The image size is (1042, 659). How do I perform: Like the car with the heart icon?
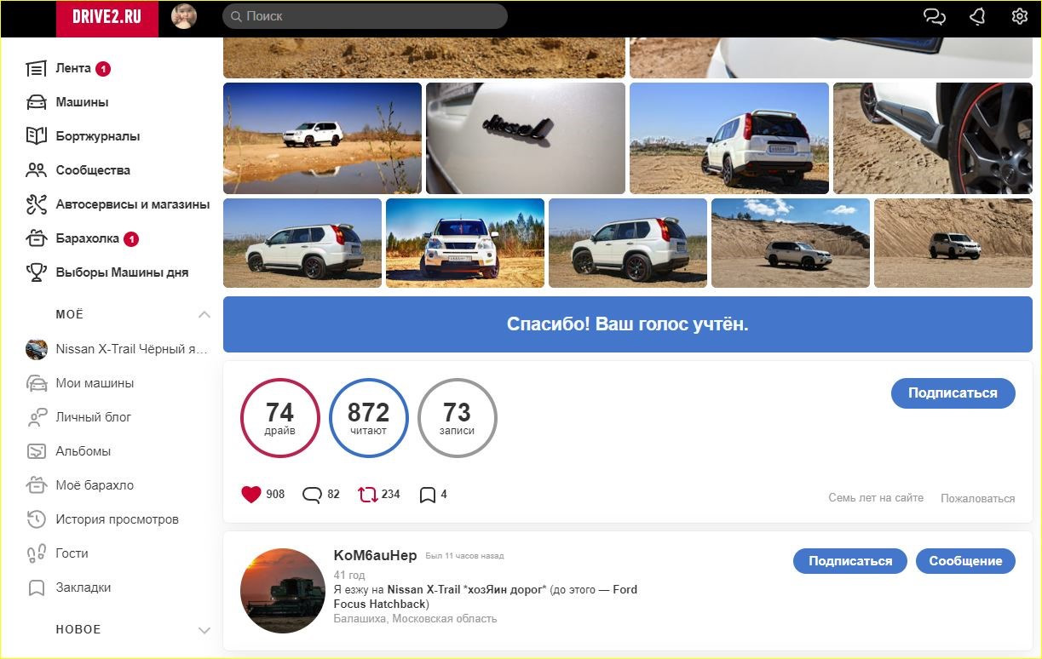[251, 494]
